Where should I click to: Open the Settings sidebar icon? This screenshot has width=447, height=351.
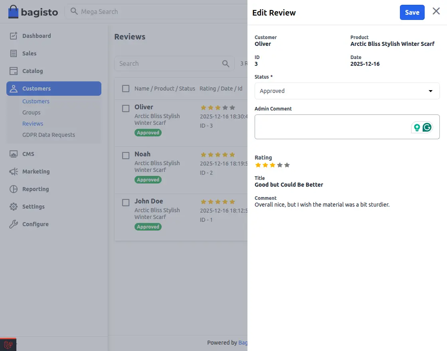(13, 206)
